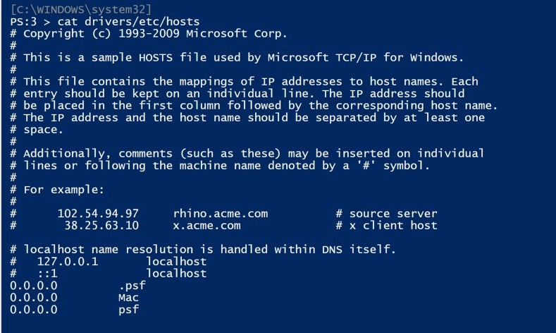Click the sample HOSTS file description line
The image size is (556, 333).
pos(243,58)
